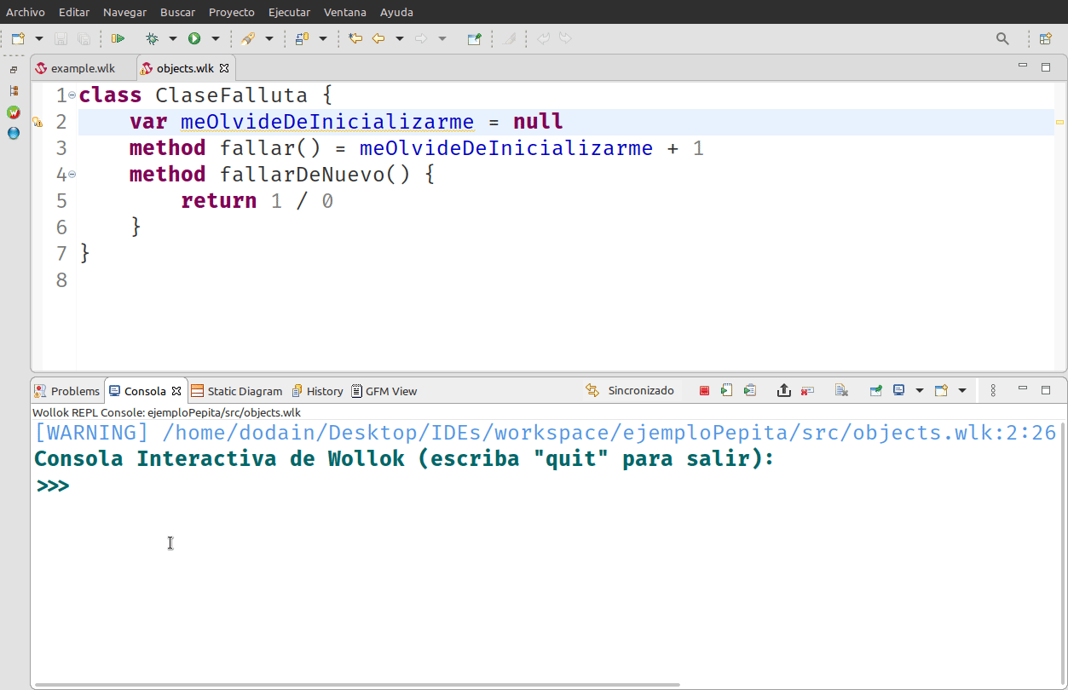
Task: Click meOlvideDeInicializarme variable on line 2
Action: [x=327, y=122]
